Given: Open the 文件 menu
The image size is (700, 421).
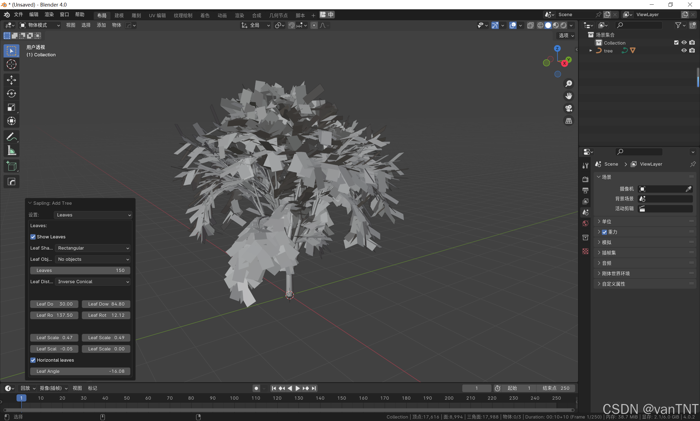Looking at the screenshot, I should point(18,15).
